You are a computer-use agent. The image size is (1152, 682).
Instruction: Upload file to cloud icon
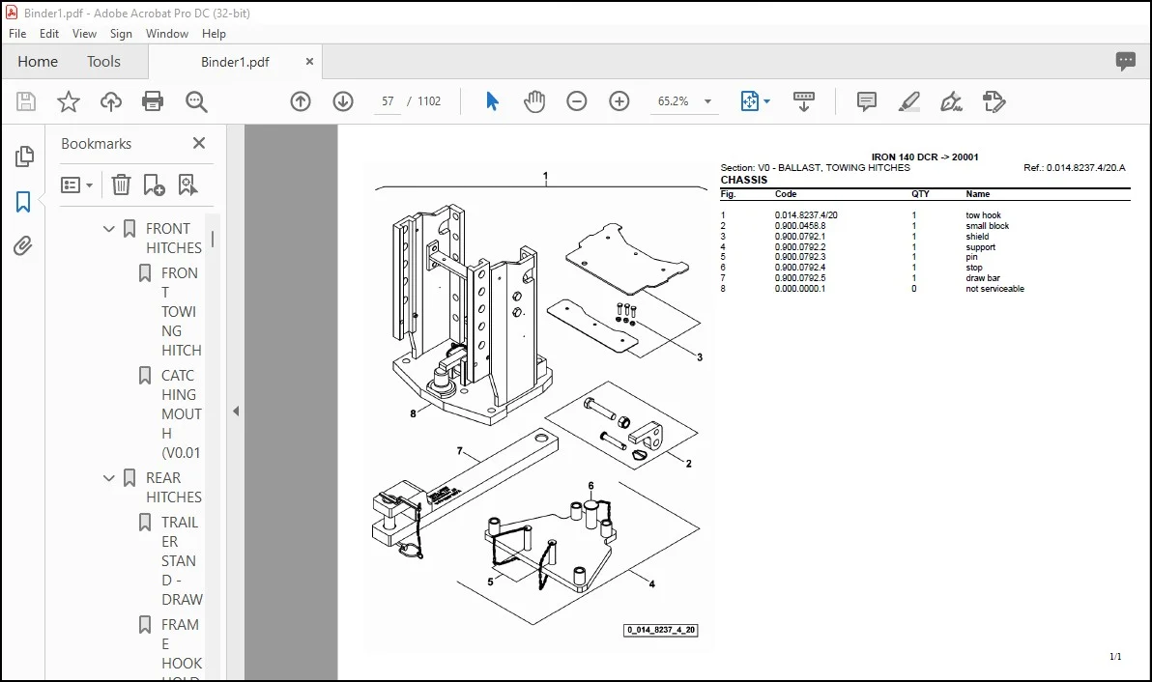pyautogui.click(x=111, y=101)
